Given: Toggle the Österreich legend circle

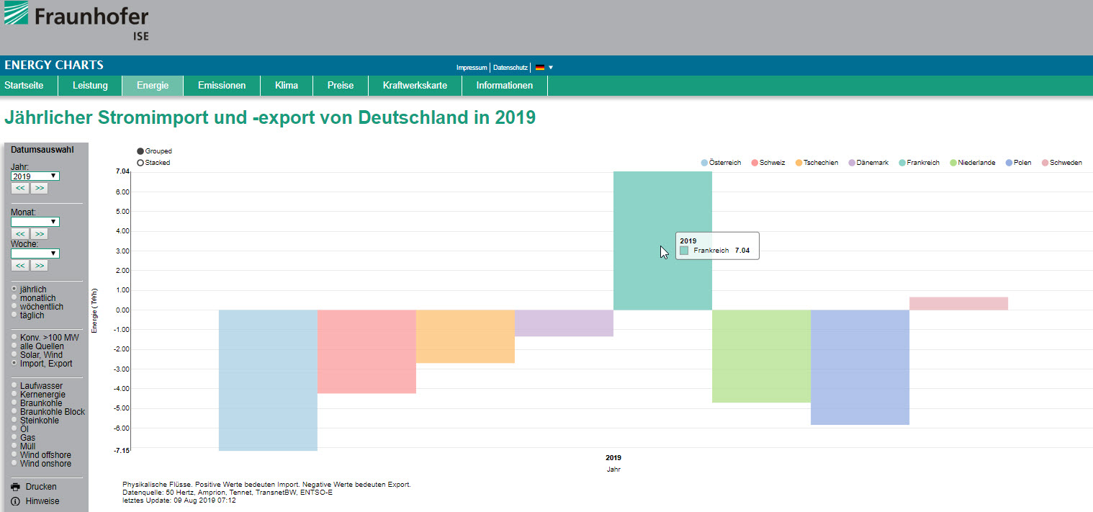Looking at the screenshot, I should pos(704,163).
